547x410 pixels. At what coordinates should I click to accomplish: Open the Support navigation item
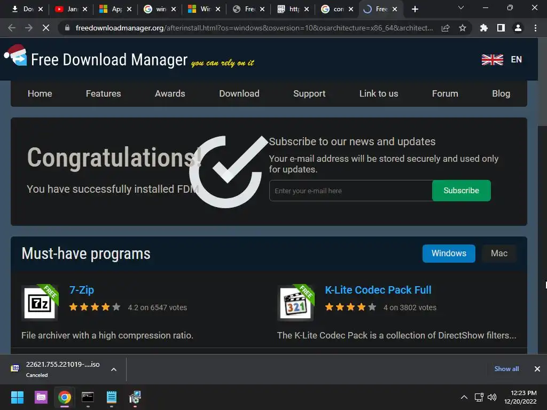point(309,93)
